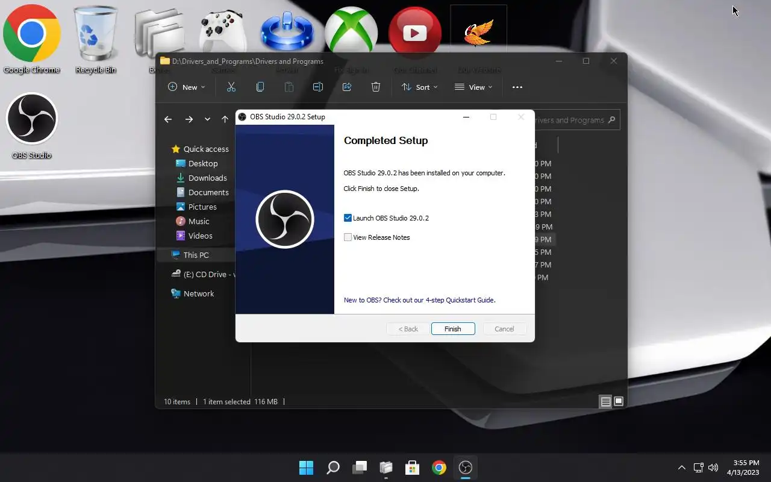Select Desktop in Explorer sidebar

(196, 163)
